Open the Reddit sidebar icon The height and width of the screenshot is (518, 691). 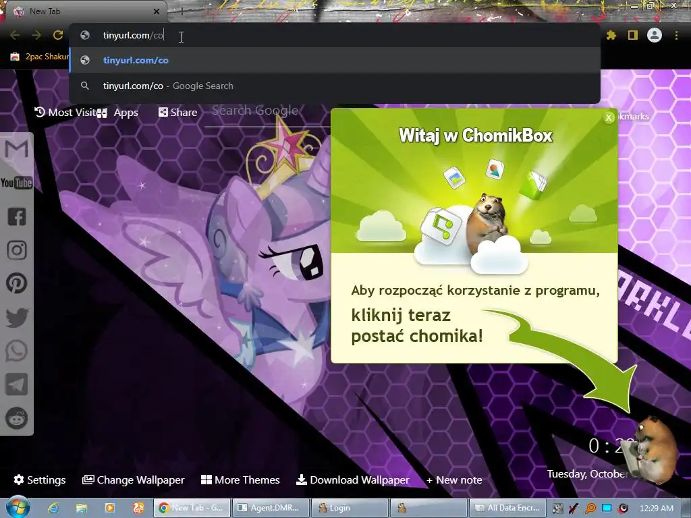coord(17,418)
